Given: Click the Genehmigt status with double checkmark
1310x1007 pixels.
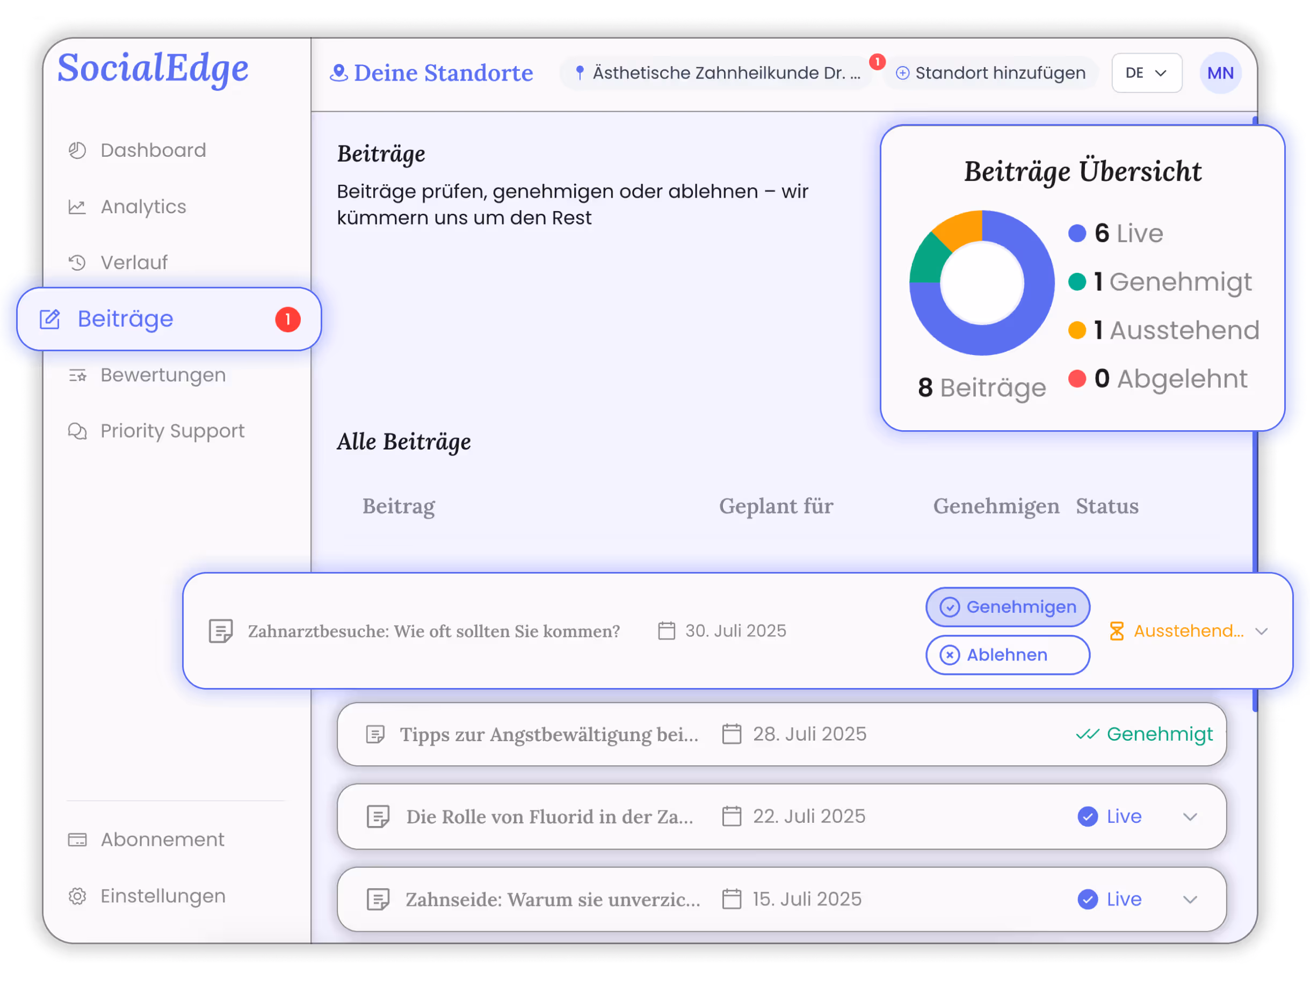Looking at the screenshot, I should [1144, 734].
